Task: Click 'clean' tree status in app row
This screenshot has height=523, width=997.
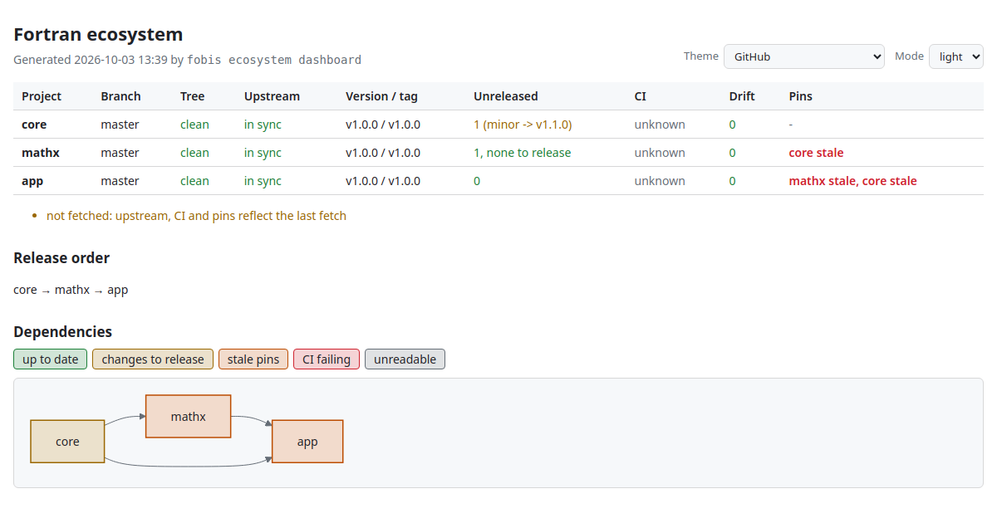Action: click(x=194, y=181)
